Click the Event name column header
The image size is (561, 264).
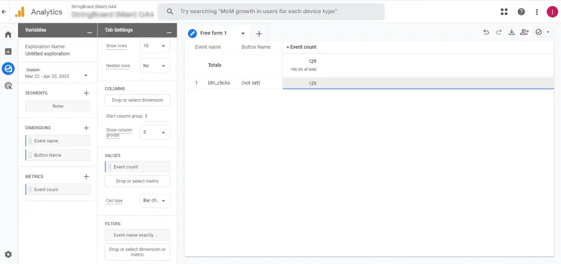(208, 47)
